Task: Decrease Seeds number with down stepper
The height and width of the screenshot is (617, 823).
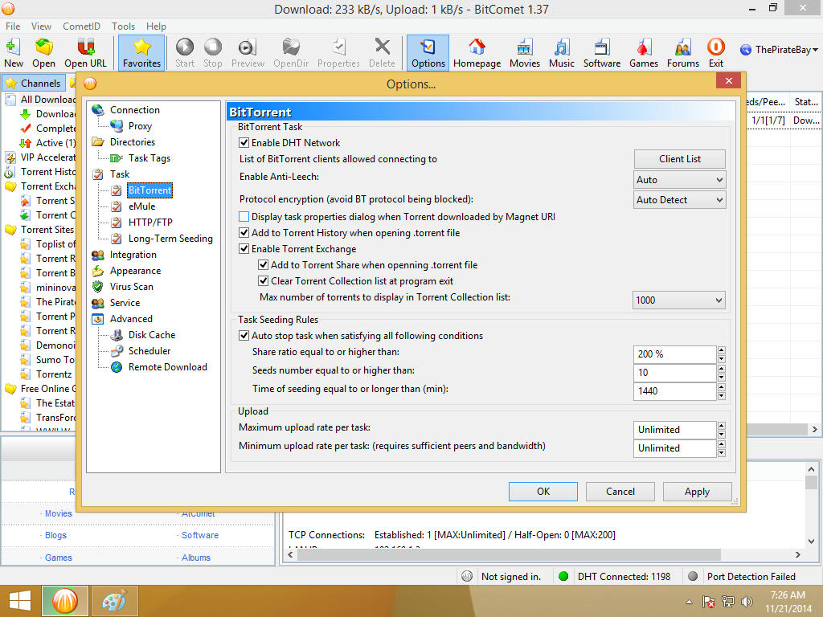Action: click(x=721, y=378)
